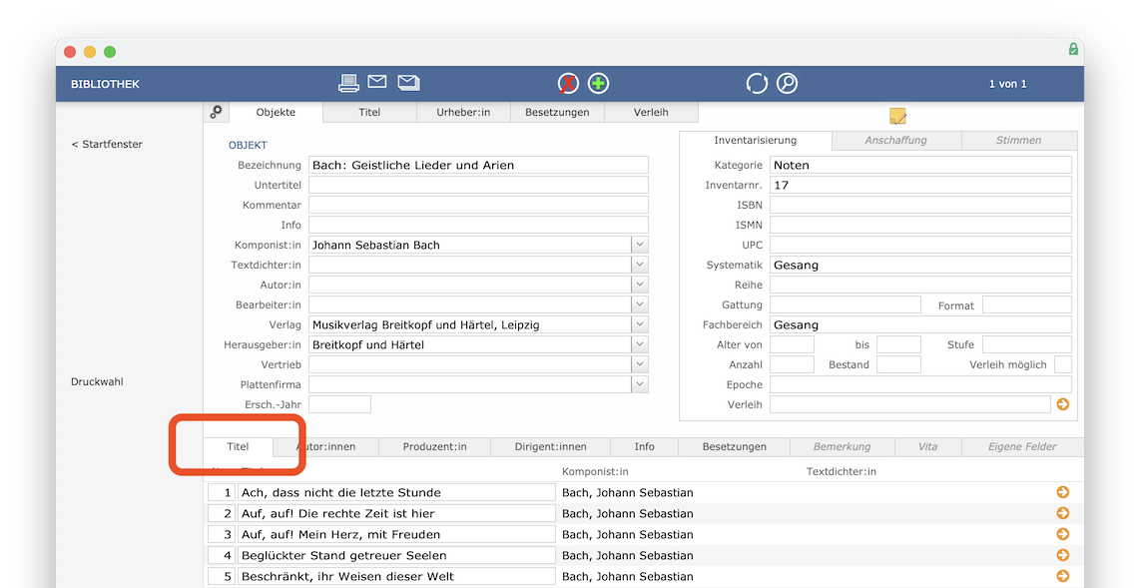Screen dimensions: 1140x588
Task: Switch to the Objekte tab
Action: [x=276, y=112]
